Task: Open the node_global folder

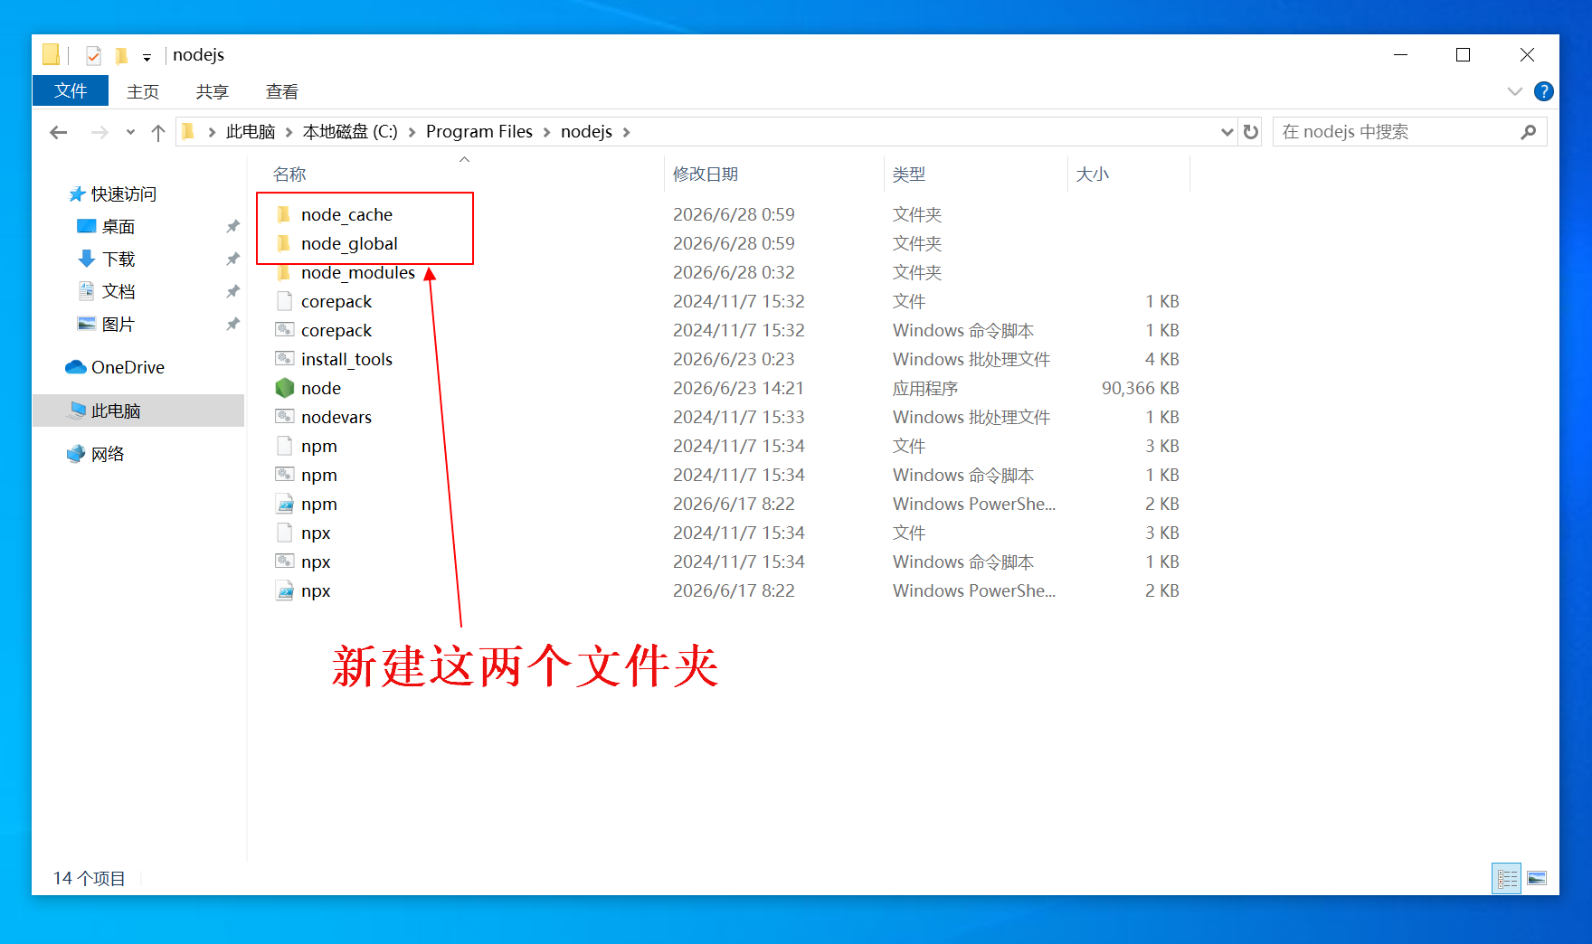Action: 349,243
